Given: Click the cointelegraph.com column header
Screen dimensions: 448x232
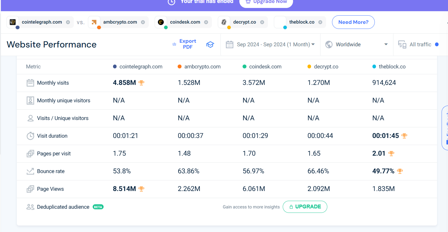Looking at the screenshot, I should point(138,67).
